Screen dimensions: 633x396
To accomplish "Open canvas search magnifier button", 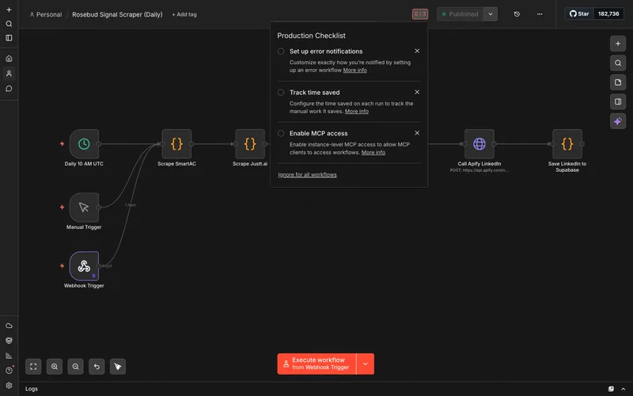I will pos(618,63).
